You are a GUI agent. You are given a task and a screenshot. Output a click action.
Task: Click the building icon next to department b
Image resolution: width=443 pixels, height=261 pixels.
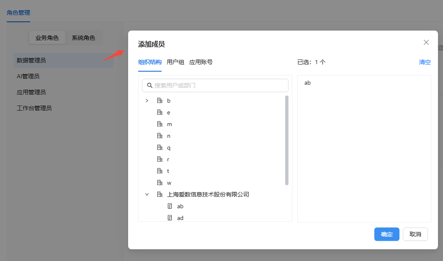160,101
